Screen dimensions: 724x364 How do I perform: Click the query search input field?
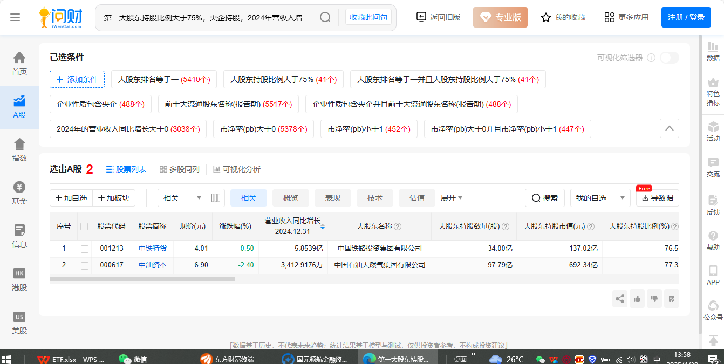click(x=203, y=17)
